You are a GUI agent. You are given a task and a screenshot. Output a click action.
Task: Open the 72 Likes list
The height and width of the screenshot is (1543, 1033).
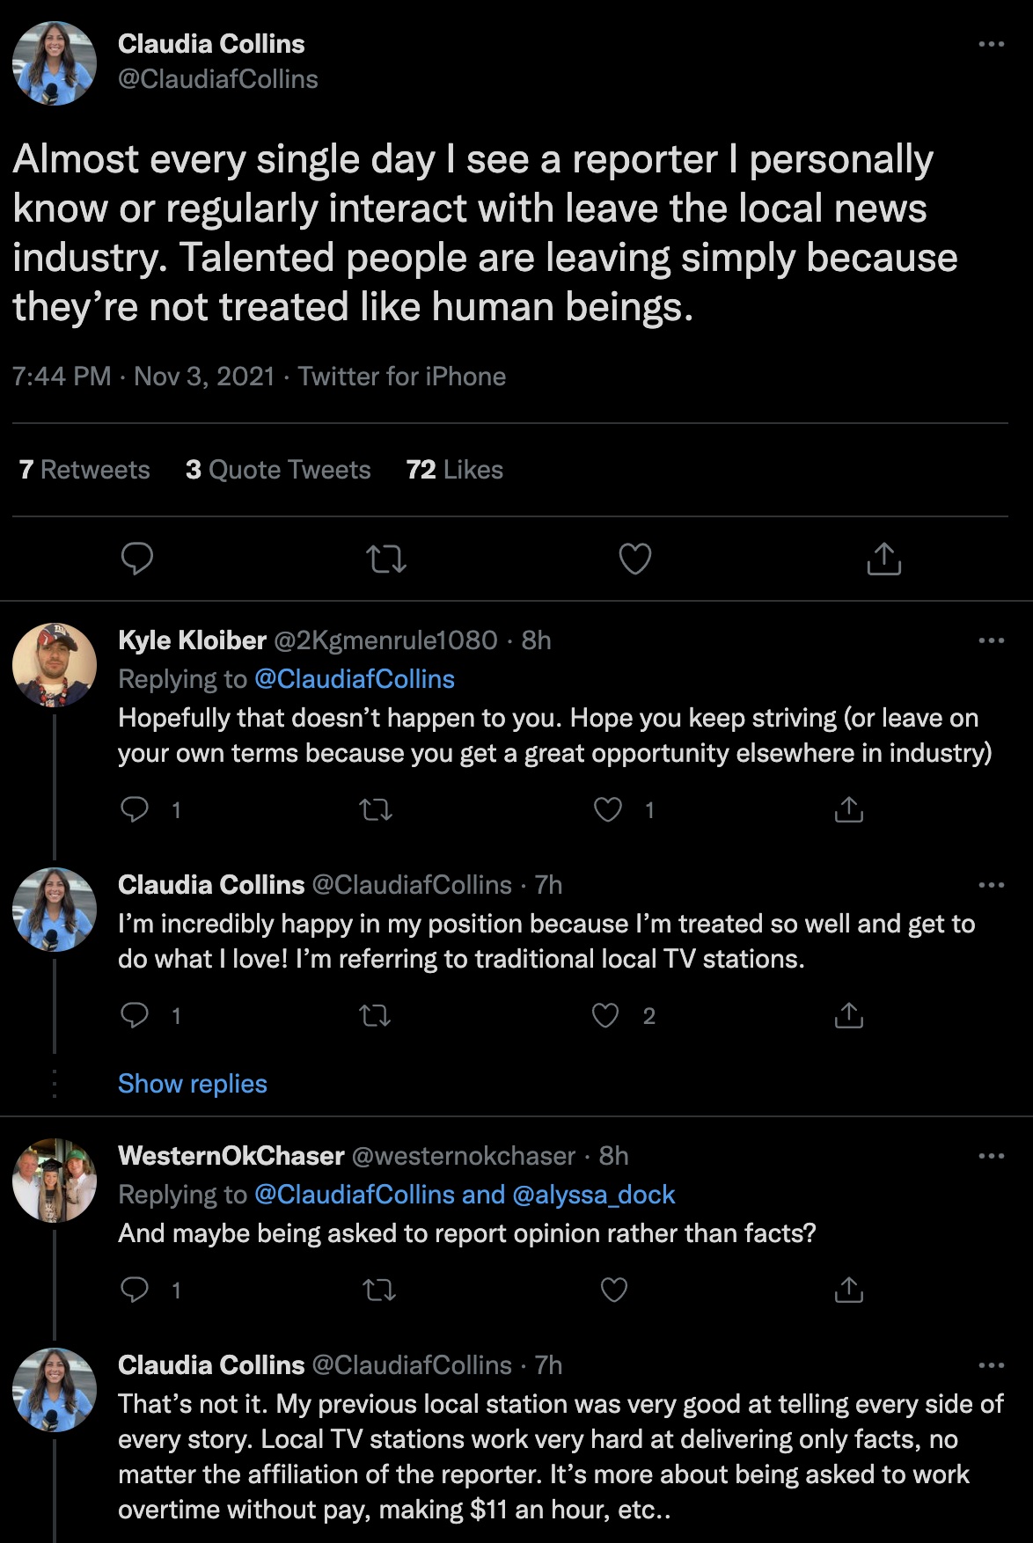tap(454, 470)
